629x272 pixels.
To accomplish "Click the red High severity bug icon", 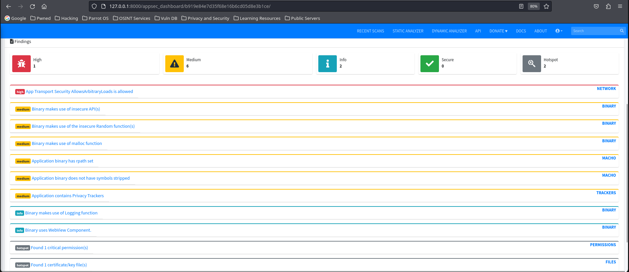I will (21, 64).
